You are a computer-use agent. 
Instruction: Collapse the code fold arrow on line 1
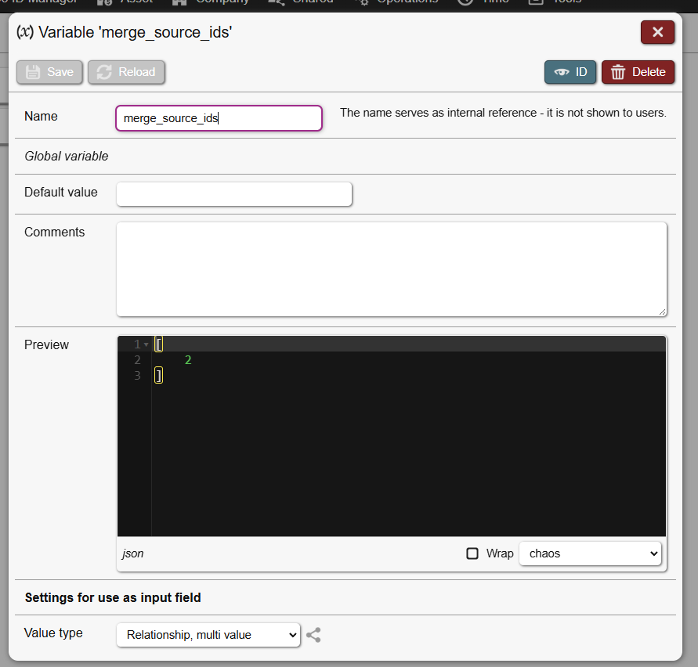146,344
